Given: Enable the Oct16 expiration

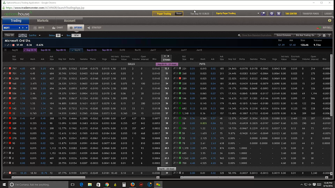Looking at the screenshot, I should tap(122, 50).
